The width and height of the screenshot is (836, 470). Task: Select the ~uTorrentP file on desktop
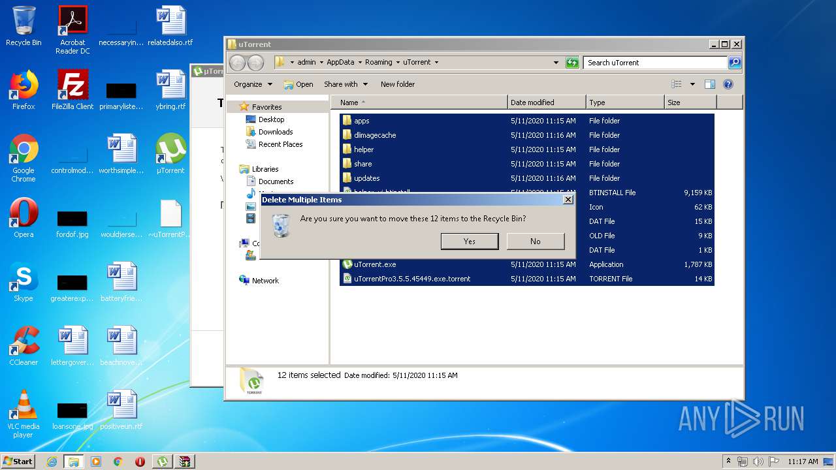pos(170,218)
